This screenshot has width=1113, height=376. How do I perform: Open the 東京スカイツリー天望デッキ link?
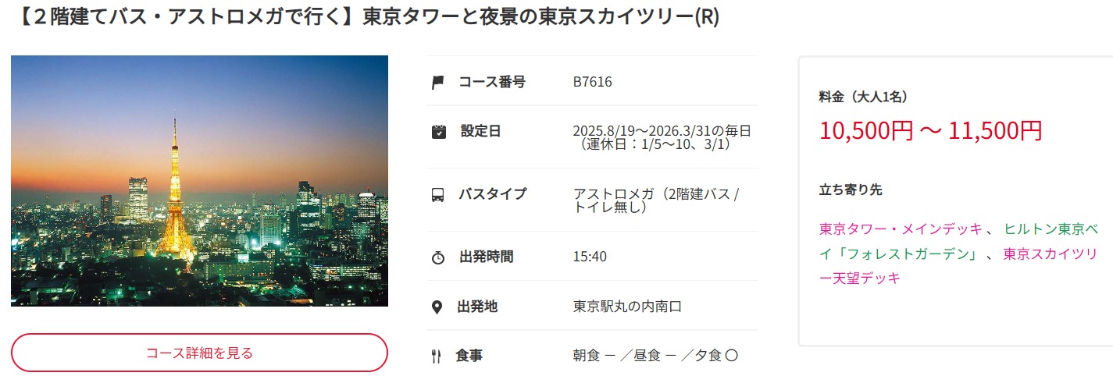(959, 265)
